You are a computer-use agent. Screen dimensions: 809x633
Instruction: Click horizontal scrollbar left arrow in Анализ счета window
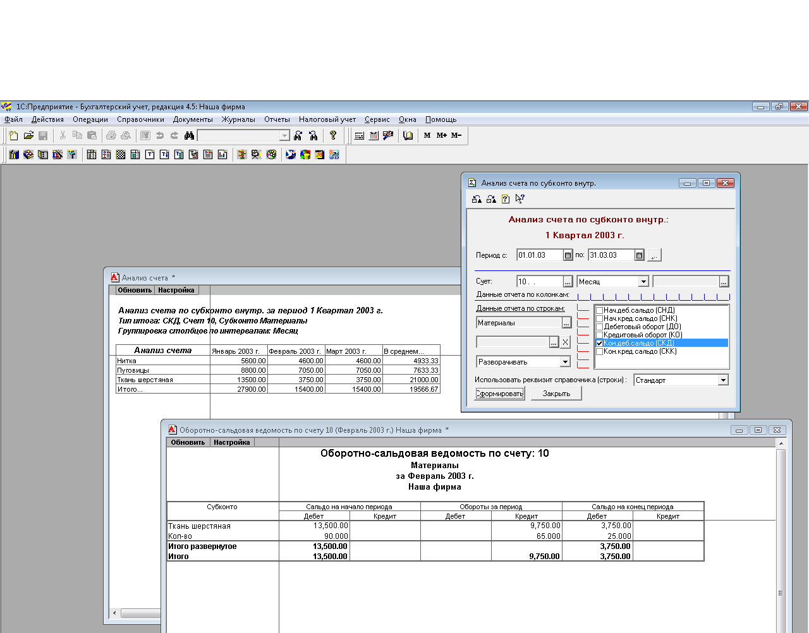[x=114, y=613]
